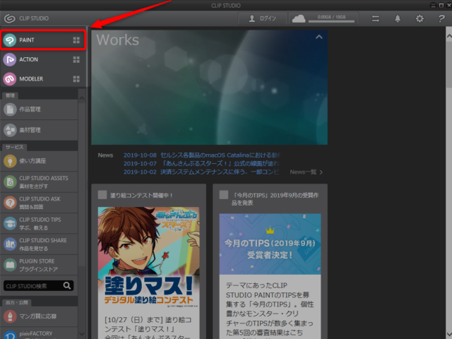Click the Works banner image
Image resolution: width=452 pixels, height=339 pixels.
point(209,88)
